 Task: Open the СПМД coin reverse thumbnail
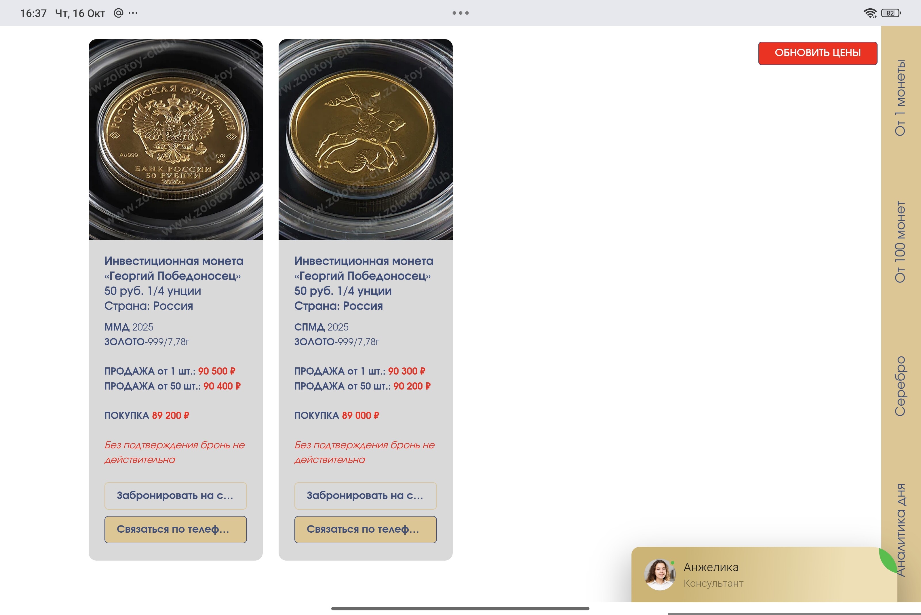366,139
